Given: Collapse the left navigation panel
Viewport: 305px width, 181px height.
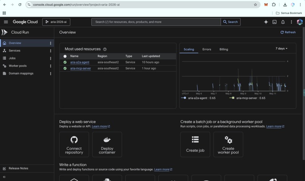Looking at the screenshot, I should pyautogui.click(x=4, y=177).
